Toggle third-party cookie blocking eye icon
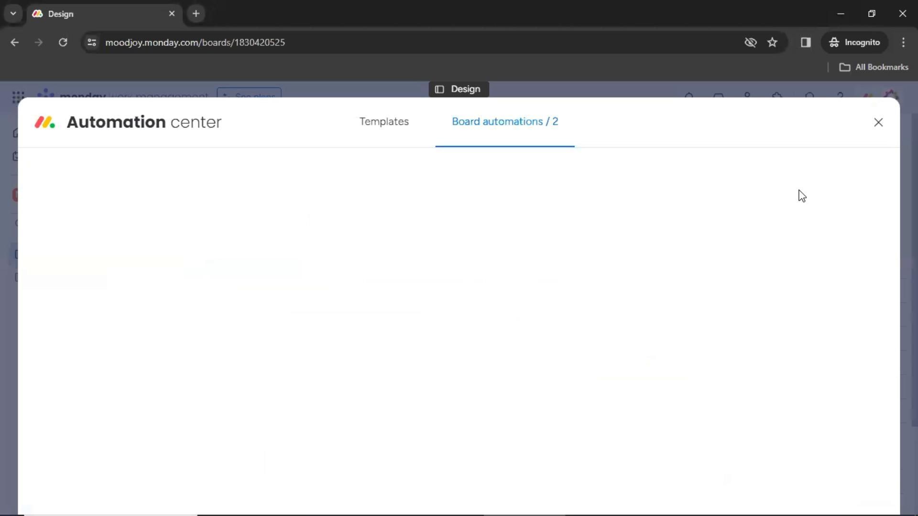 coord(750,42)
